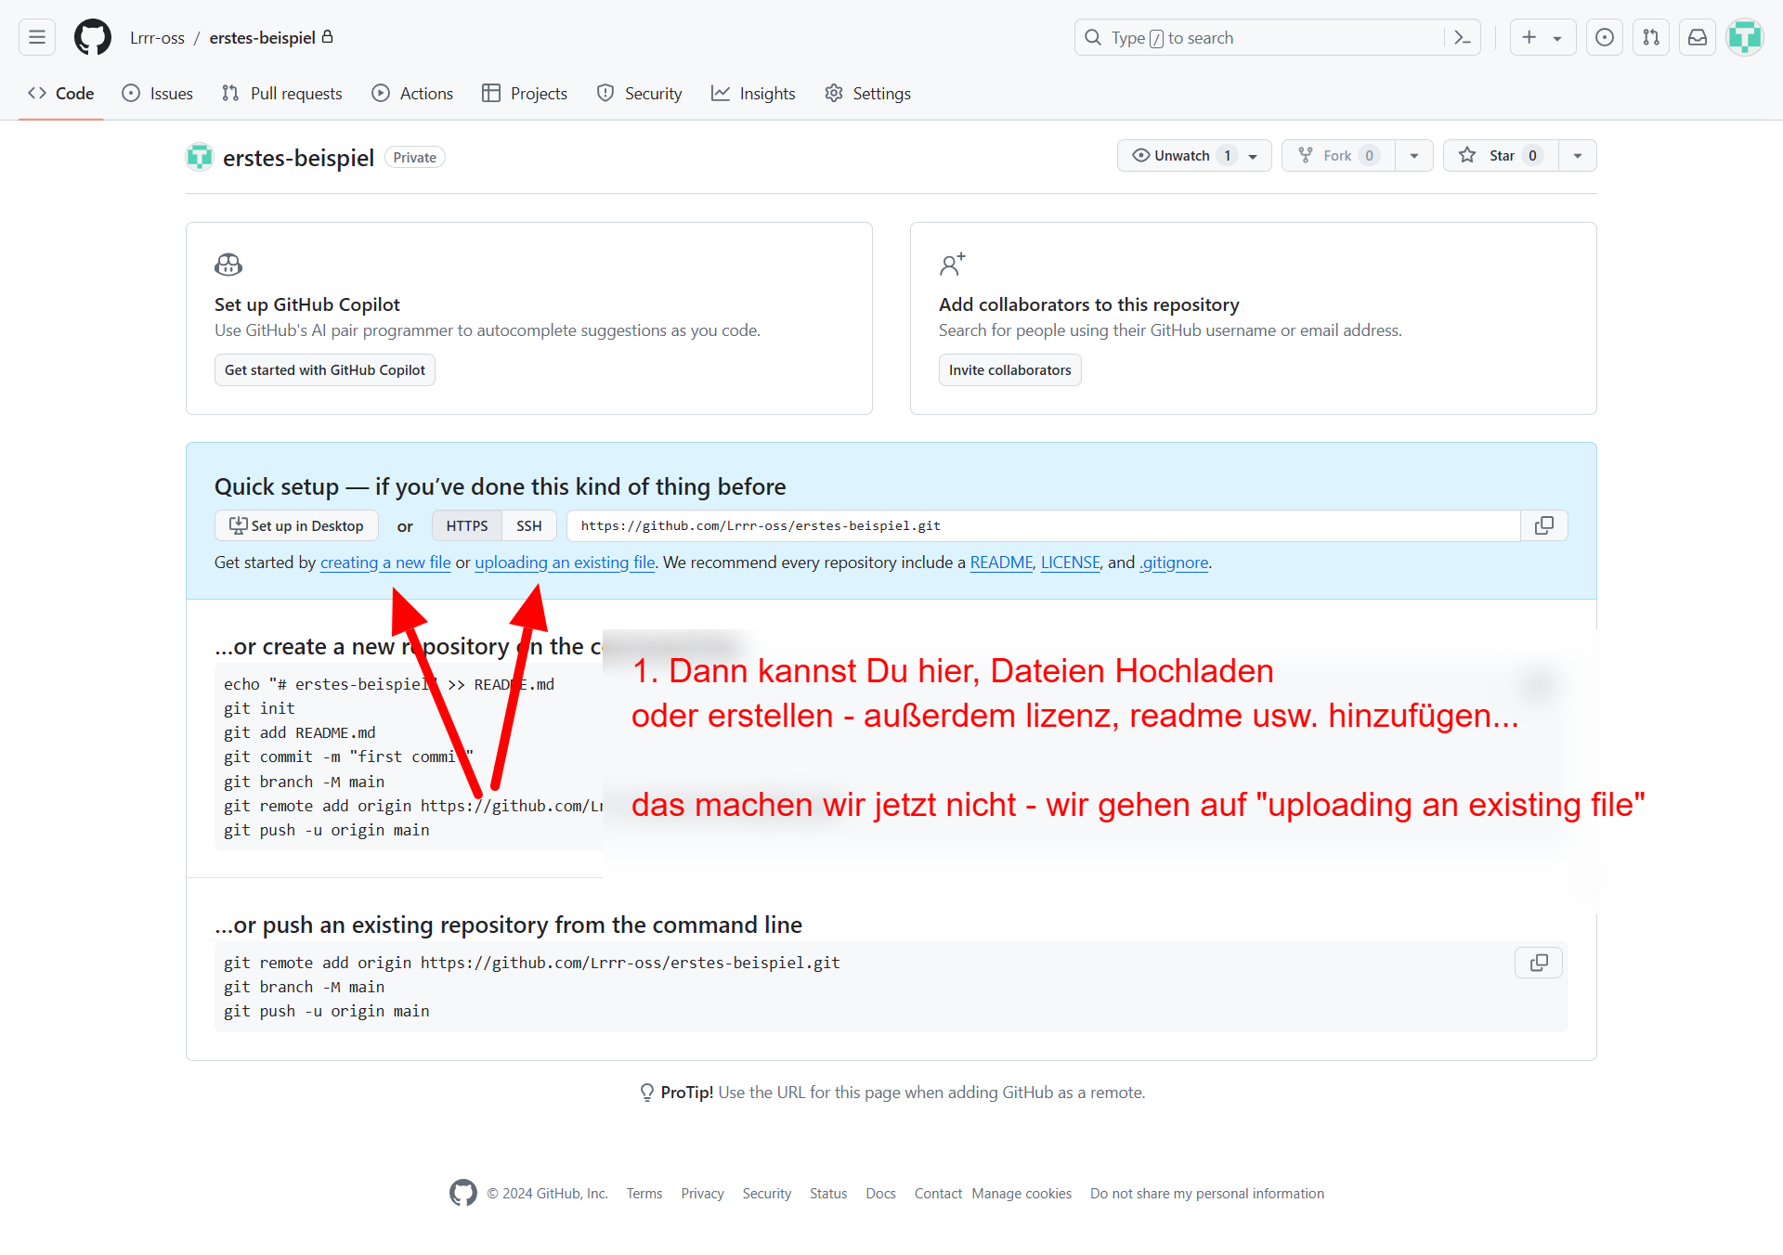Open the Issues shortcut icon in header
The image size is (1783, 1255).
tap(1604, 37)
